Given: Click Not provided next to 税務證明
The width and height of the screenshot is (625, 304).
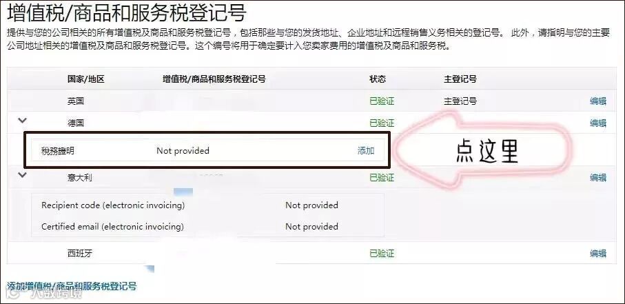Looking at the screenshot, I should point(183,151).
